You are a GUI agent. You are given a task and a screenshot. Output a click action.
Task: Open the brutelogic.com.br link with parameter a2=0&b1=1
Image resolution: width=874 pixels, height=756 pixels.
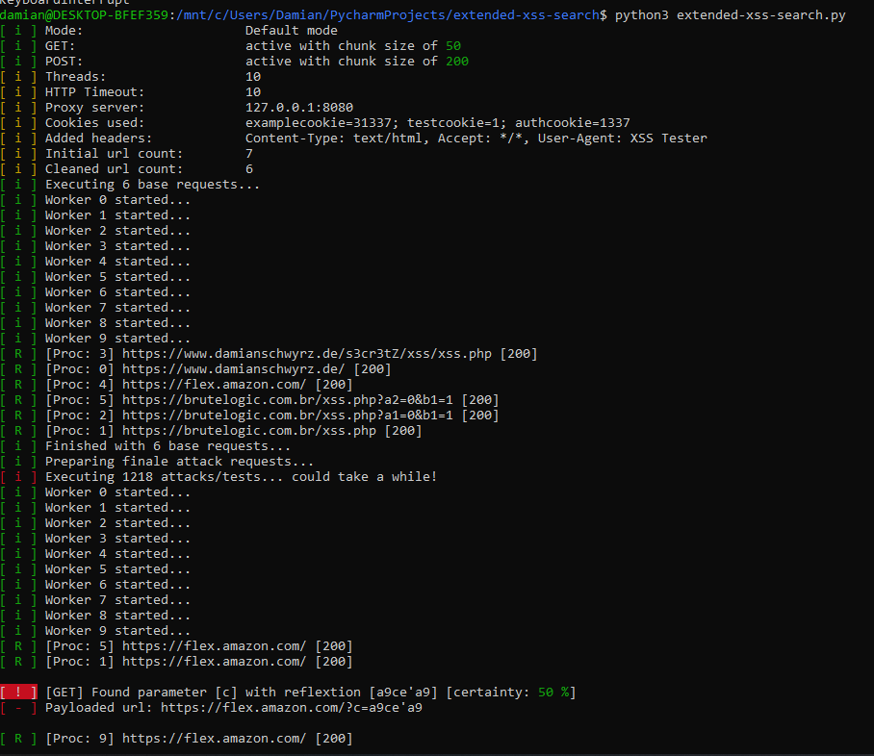click(279, 399)
